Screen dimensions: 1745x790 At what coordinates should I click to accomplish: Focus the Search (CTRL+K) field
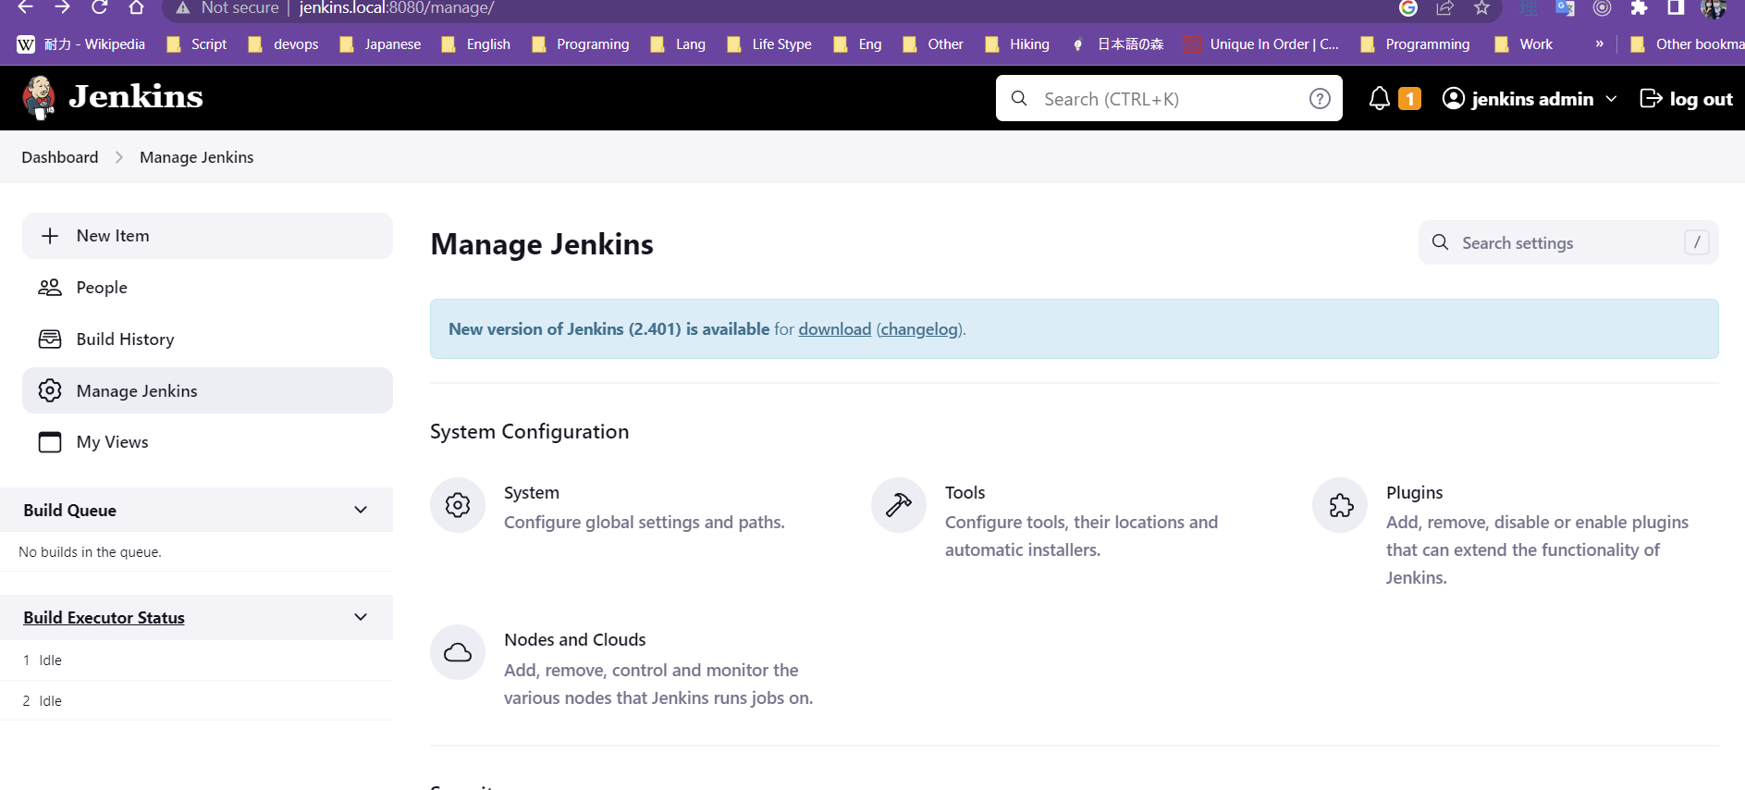[1169, 98]
